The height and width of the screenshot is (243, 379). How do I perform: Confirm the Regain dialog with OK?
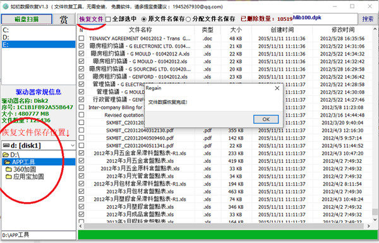coord(266,119)
